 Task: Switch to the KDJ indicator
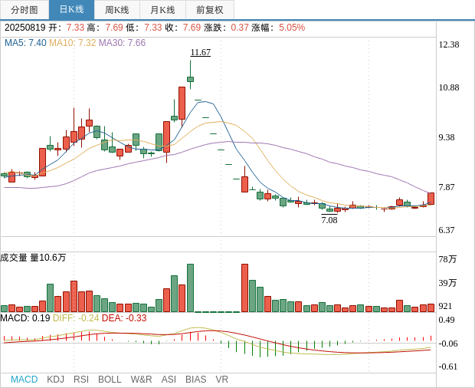click(x=55, y=380)
